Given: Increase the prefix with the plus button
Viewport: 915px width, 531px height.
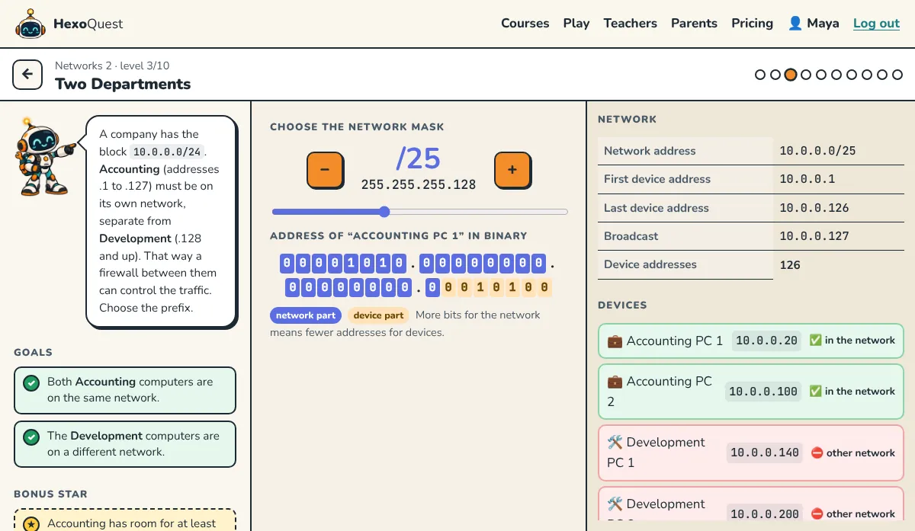Looking at the screenshot, I should click(x=512, y=171).
